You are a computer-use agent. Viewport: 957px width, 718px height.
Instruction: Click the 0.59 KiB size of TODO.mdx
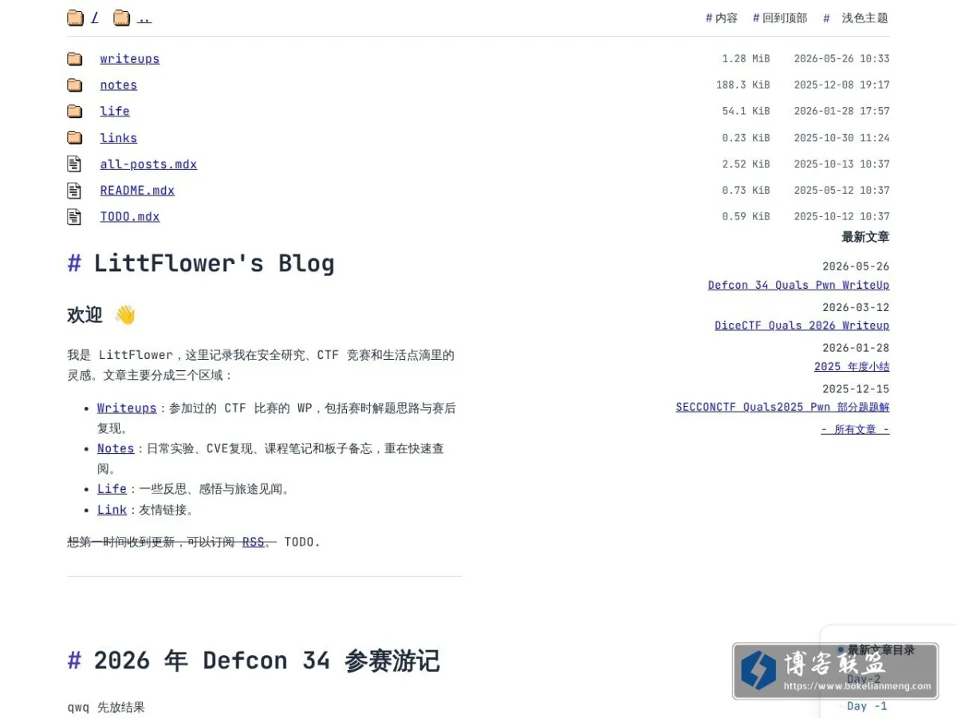(746, 217)
